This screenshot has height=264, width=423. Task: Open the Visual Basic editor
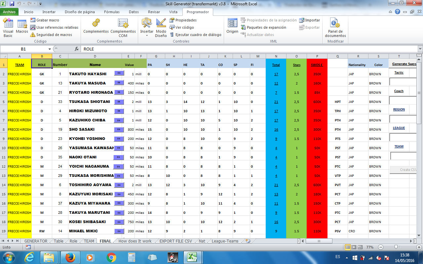(8, 28)
